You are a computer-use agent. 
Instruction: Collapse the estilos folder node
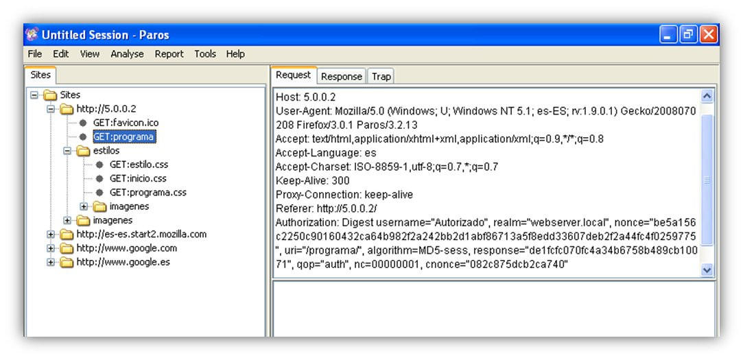pos(67,151)
